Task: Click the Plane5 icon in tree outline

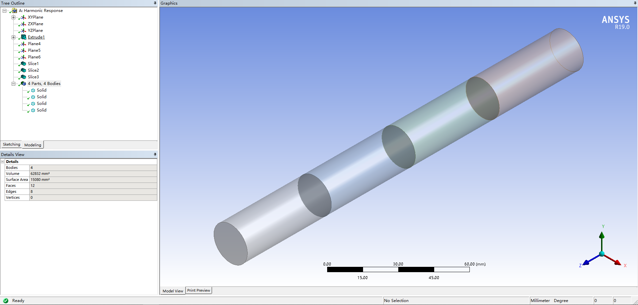Action: coord(24,50)
